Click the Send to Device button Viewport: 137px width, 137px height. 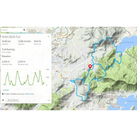pyautogui.click(x=13, y=100)
